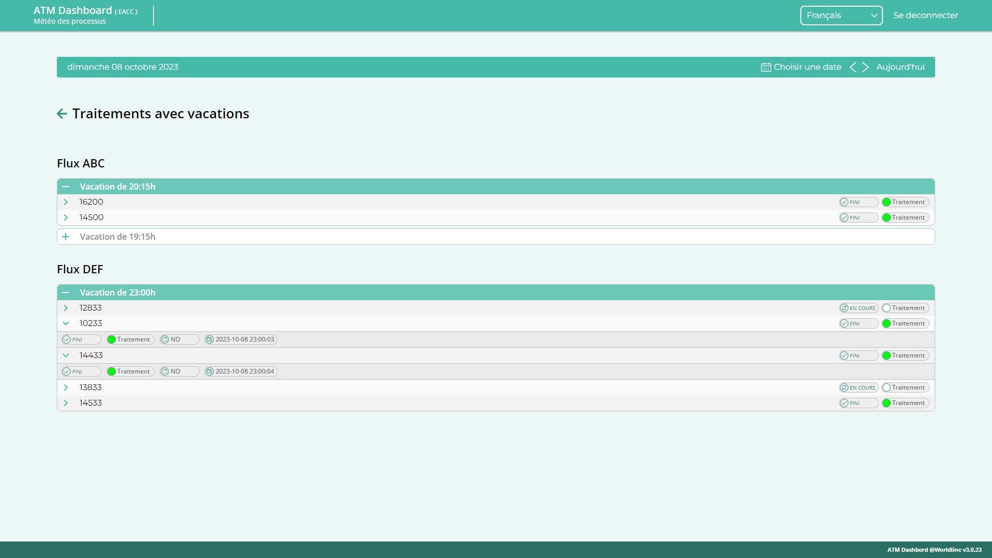The width and height of the screenshot is (992, 558).
Task: Click the EN COURS status badge for 12833
Action: 858,308
